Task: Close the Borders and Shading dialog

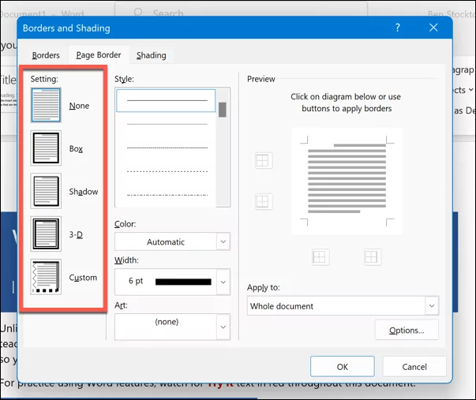Action: click(433, 28)
